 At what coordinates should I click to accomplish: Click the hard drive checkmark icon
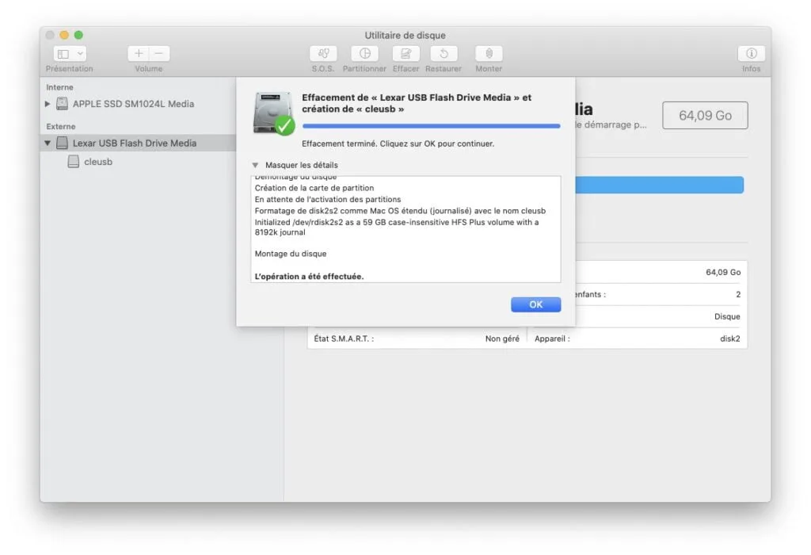click(x=273, y=113)
